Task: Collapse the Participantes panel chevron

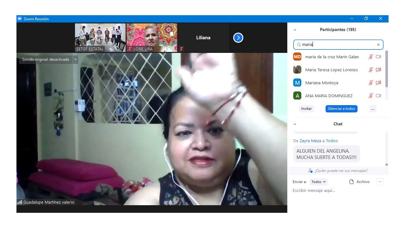Action: 295,30
